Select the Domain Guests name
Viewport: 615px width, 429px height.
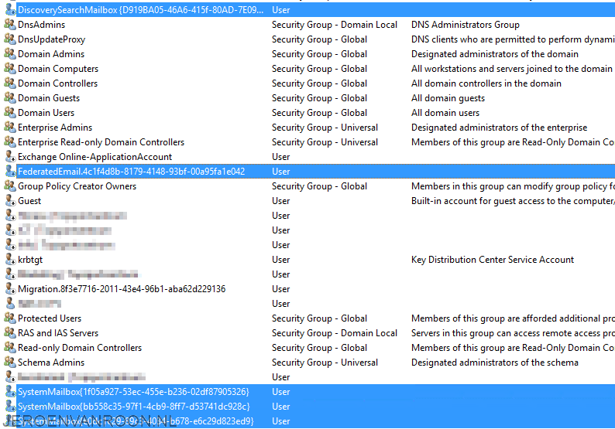tap(49, 98)
